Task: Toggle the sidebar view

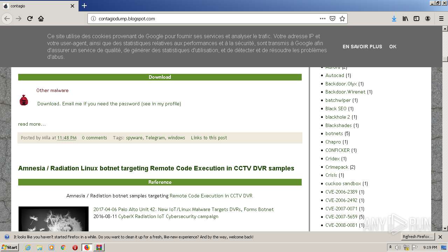Action: [416, 19]
